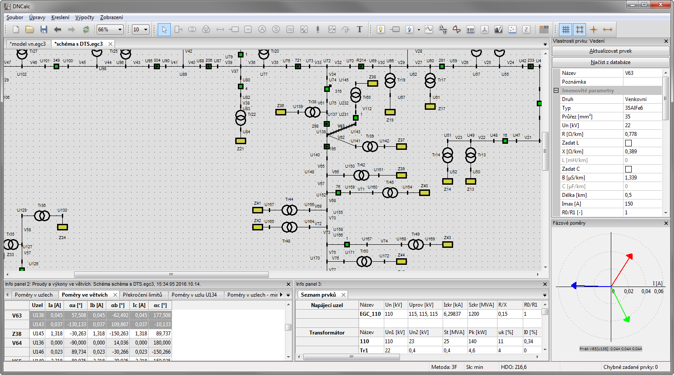The image size is (674, 375).
Task: Click the Aktualizovat prvek button
Action: pyautogui.click(x=610, y=51)
